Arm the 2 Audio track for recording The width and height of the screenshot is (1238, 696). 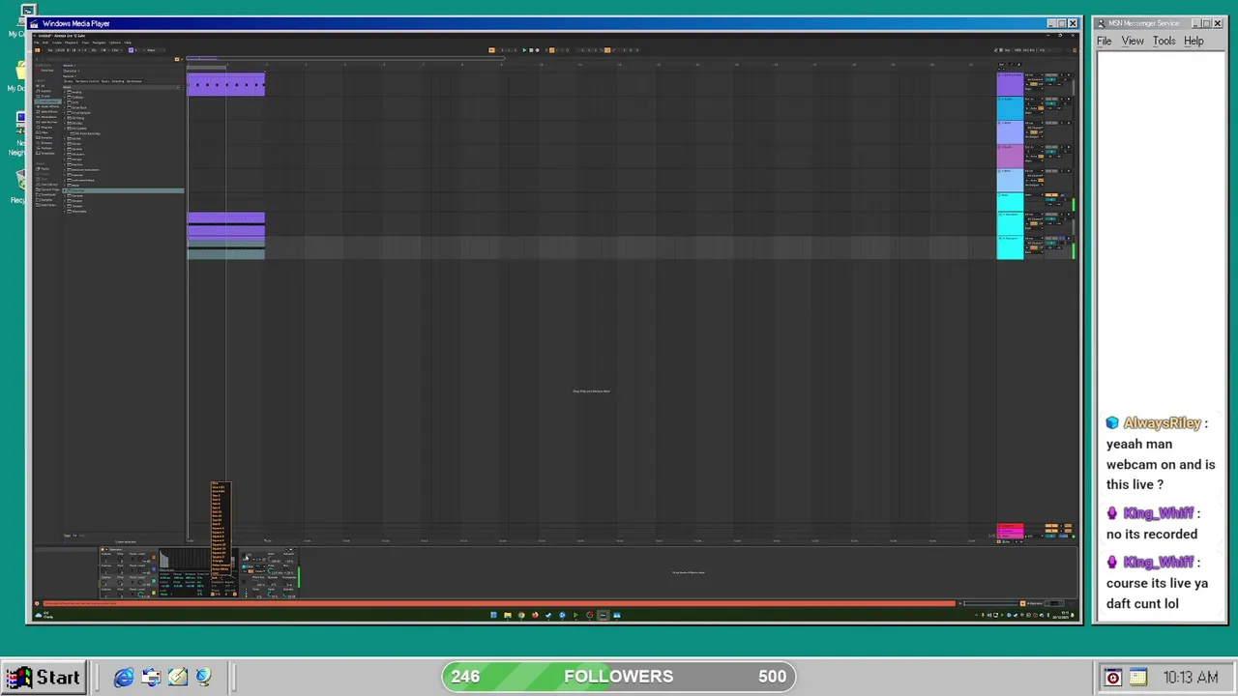coord(1069,99)
